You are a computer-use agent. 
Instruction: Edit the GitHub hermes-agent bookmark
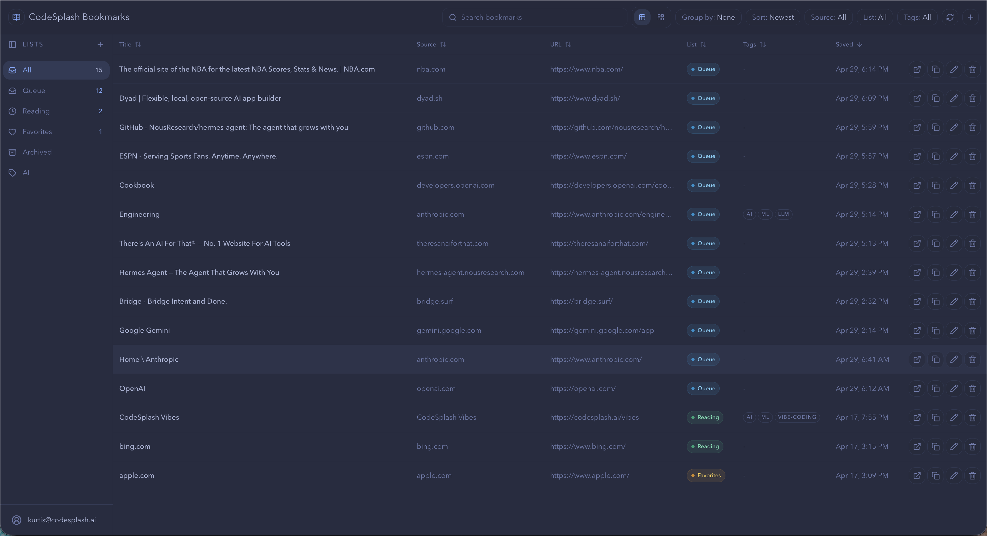954,127
